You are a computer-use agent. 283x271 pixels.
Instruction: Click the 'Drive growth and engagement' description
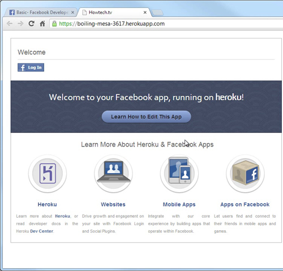113,223
